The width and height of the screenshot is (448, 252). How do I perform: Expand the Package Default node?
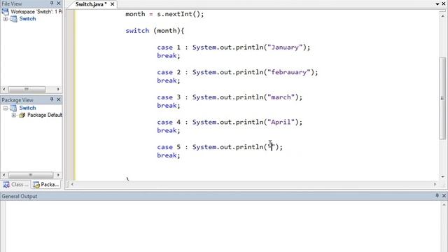tap(14, 115)
